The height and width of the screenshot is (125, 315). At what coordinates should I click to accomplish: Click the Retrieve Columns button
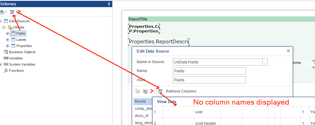(181, 91)
